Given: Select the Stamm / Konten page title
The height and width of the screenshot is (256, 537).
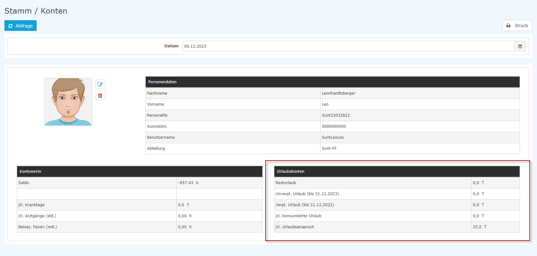Looking at the screenshot, I should tap(36, 11).
